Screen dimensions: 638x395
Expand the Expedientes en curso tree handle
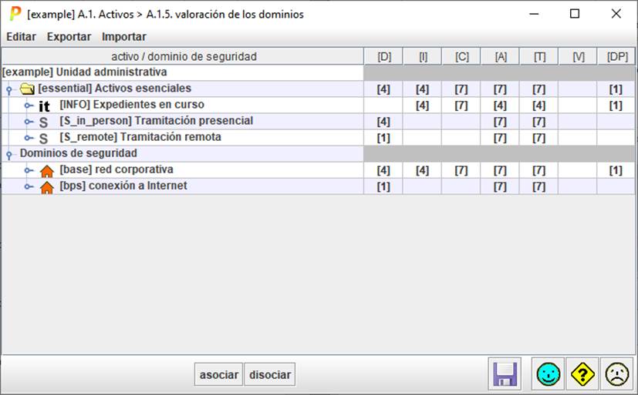28,105
